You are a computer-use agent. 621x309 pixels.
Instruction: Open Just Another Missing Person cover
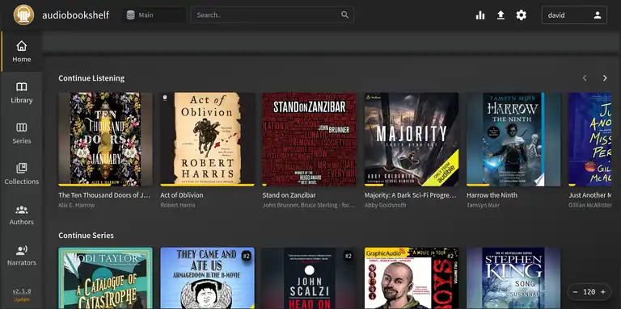(589, 139)
